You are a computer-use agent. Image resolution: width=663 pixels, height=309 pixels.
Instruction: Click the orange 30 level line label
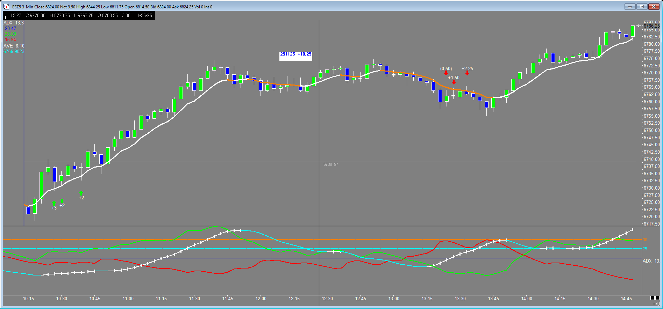(645, 240)
